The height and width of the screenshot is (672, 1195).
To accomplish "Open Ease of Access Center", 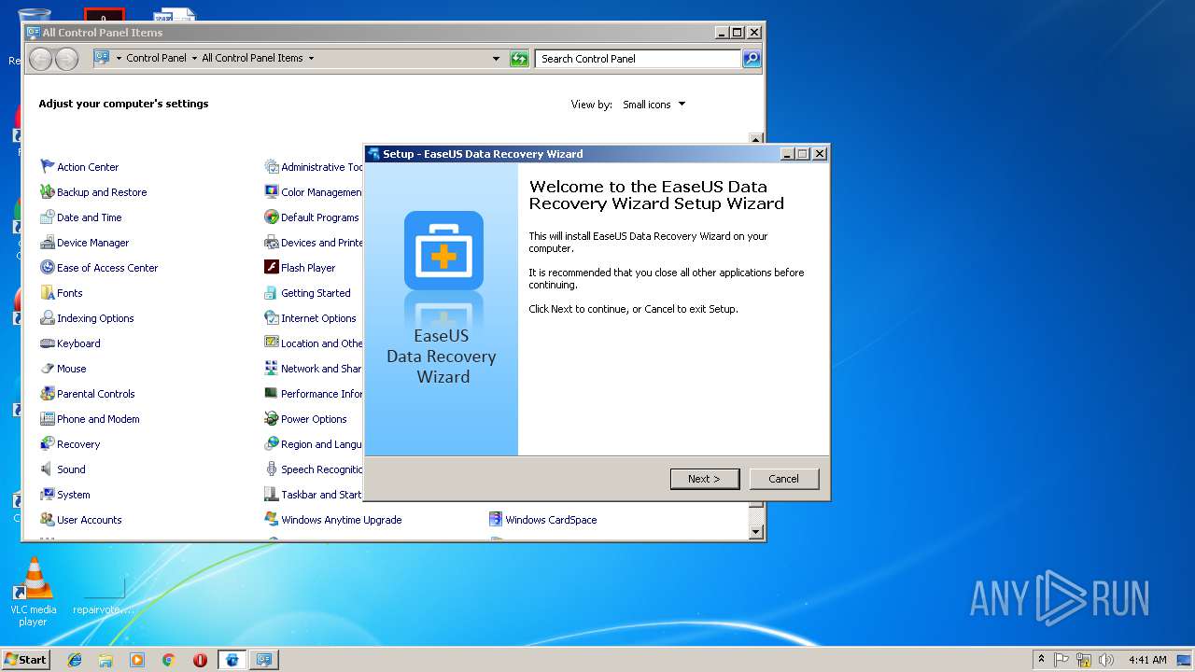I will coord(99,268).
